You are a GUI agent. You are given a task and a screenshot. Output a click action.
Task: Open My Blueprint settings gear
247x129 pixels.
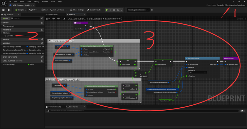(x=42, y=18)
